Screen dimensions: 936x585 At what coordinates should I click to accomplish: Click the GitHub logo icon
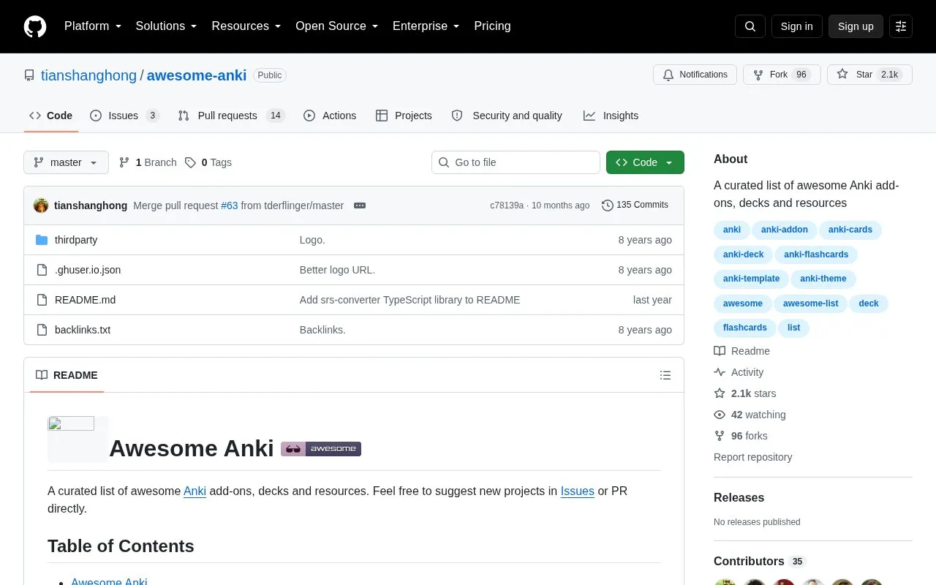pos(35,26)
